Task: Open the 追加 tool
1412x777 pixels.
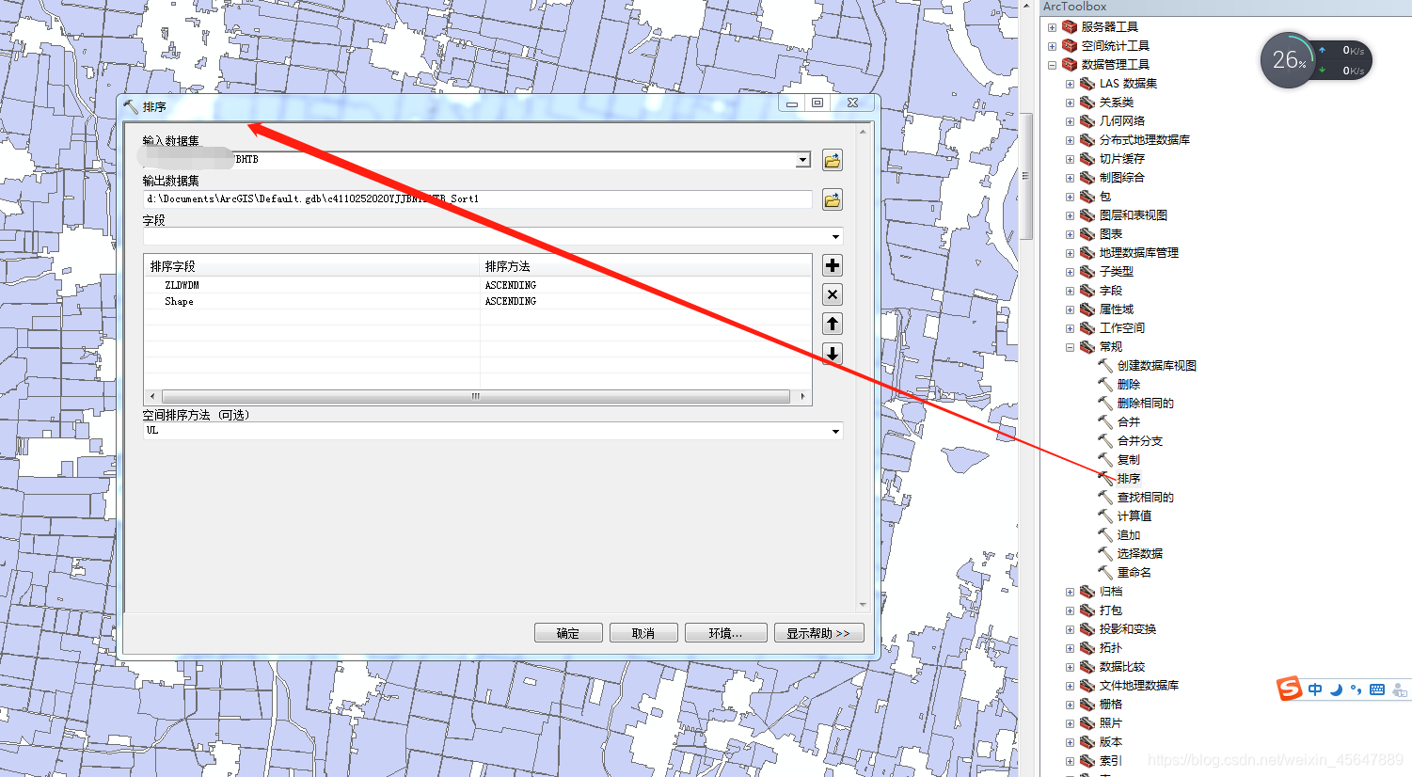Action: (1128, 535)
